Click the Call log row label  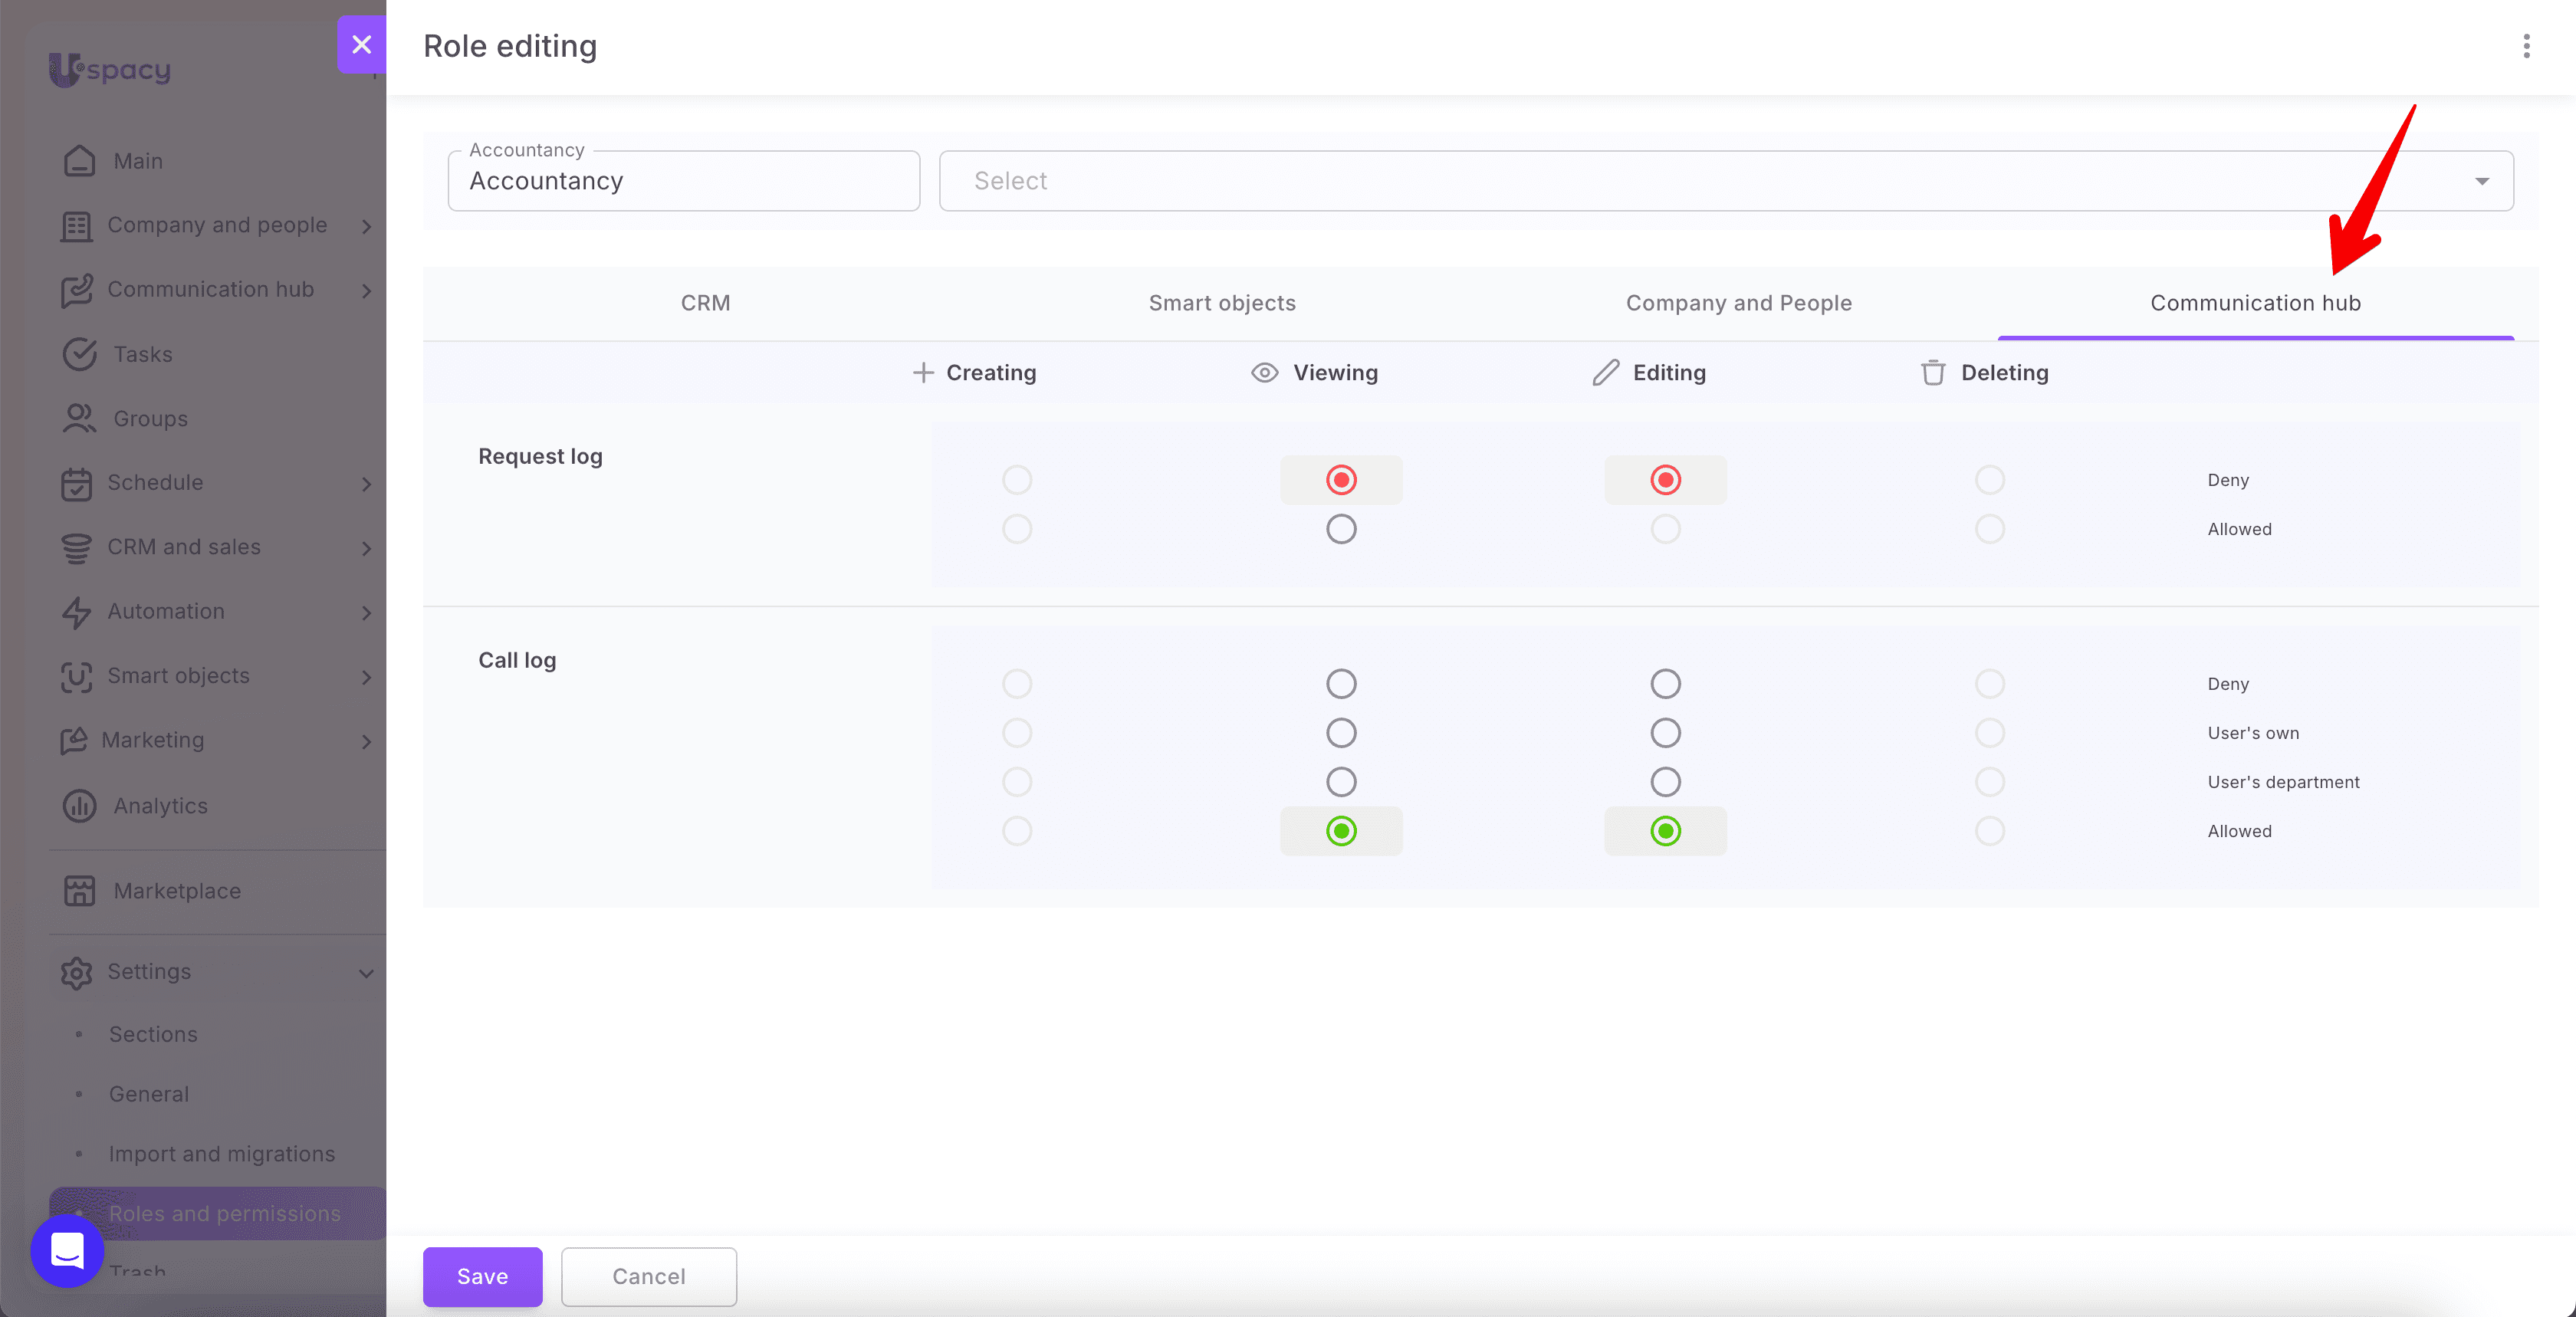pos(517,660)
